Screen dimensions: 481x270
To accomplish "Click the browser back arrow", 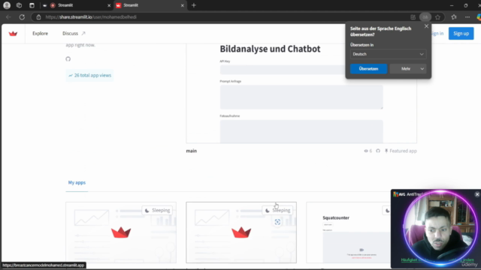I will [8, 17].
